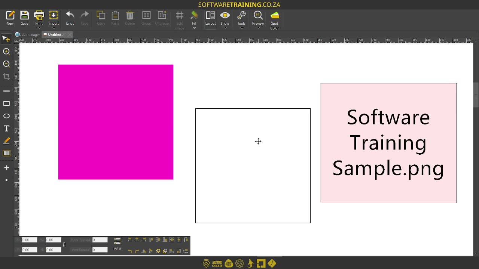
Task: Choose the selection arrow tool
Action: (x=6, y=39)
